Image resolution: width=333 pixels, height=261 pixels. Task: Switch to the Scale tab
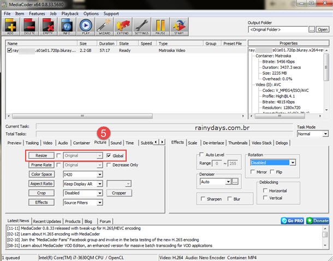pos(192,143)
